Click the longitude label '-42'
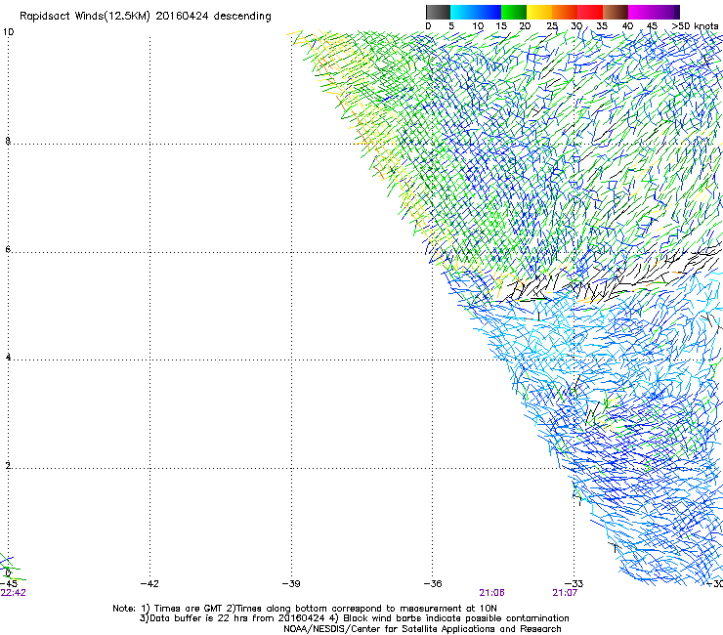The height and width of the screenshot is (635, 723). [x=149, y=584]
